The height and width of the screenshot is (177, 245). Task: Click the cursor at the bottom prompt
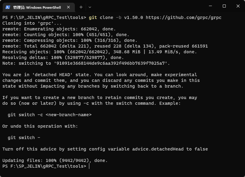(89, 166)
